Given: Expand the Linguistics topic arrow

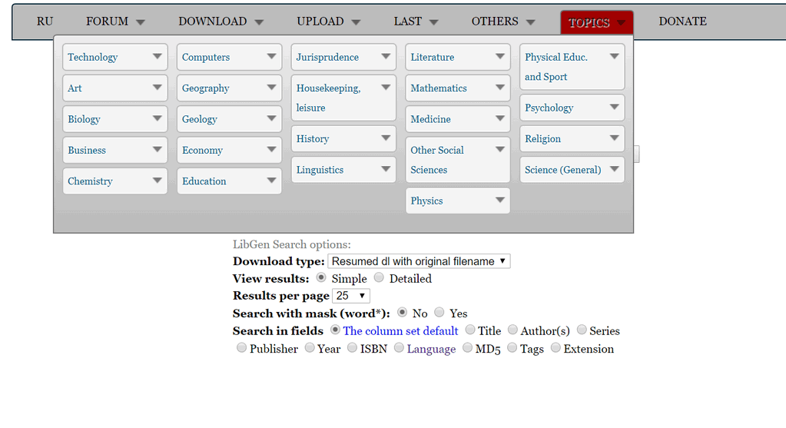Looking at the screenshot, I should 386,169.
